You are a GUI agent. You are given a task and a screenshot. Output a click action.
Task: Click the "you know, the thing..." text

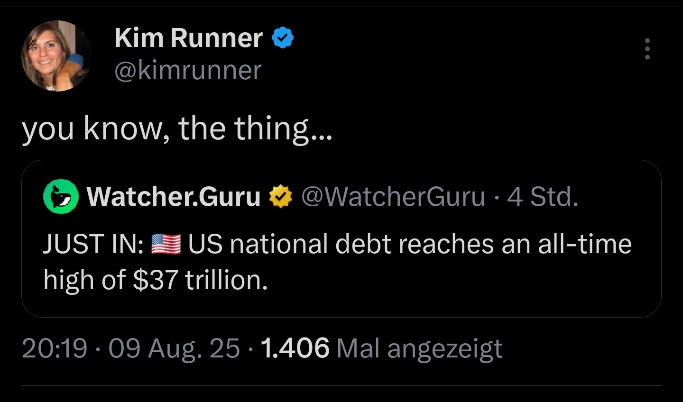click(177, 129)
